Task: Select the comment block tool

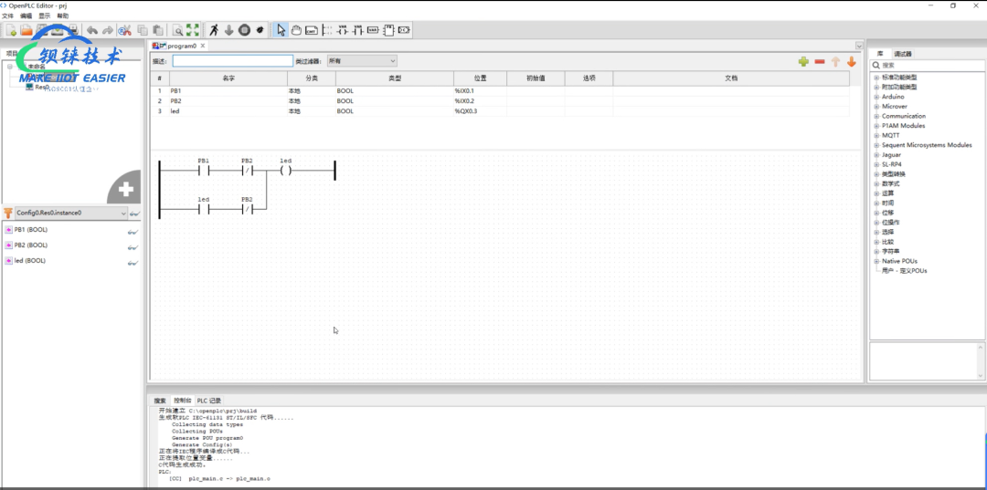Action: 312,30
